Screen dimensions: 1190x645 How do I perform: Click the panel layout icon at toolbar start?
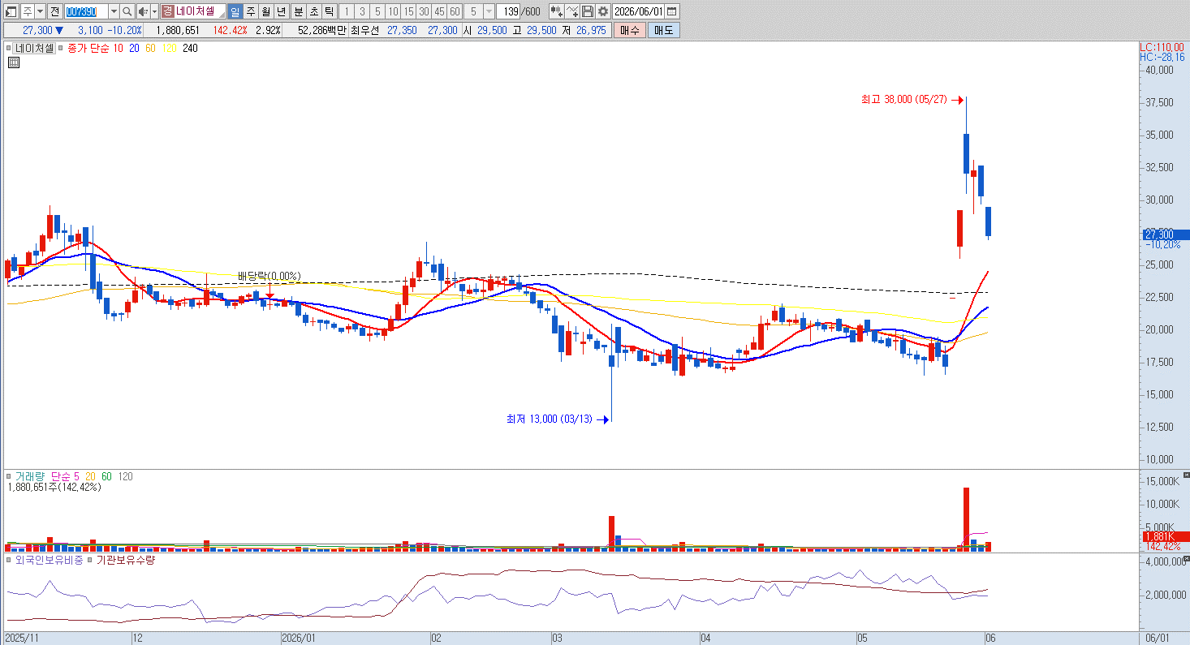(x=11, y=11)
